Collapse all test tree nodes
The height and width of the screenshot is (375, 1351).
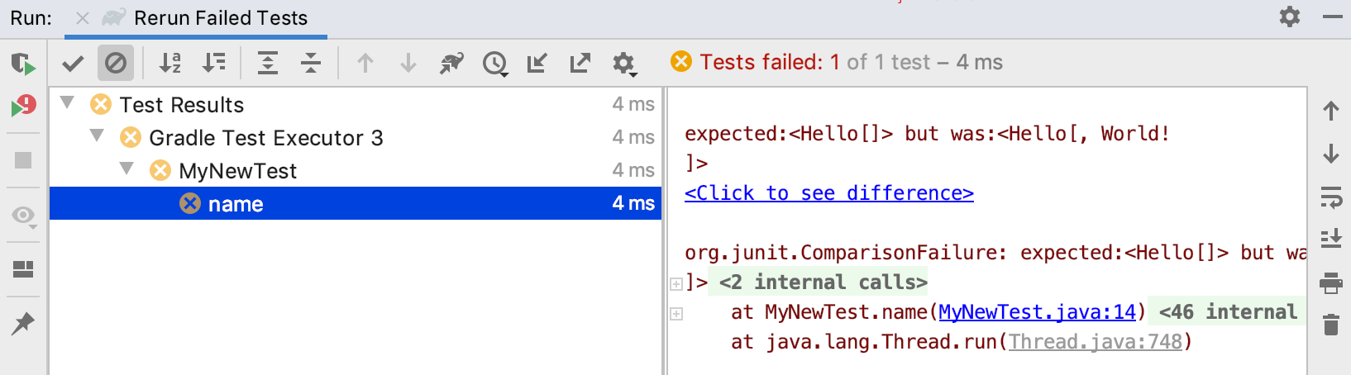point(311,63)
